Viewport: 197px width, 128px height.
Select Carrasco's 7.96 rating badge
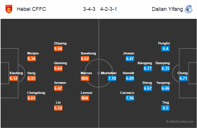(130, 98)
